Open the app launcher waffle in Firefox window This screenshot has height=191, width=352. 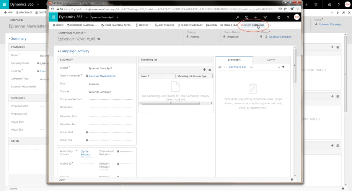point(53,17)
